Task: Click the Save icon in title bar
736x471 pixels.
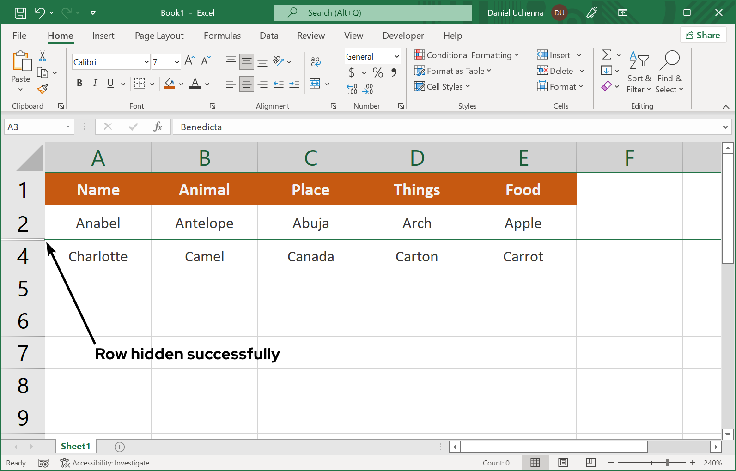Action: pyautogui.click(x=20, y=13)
